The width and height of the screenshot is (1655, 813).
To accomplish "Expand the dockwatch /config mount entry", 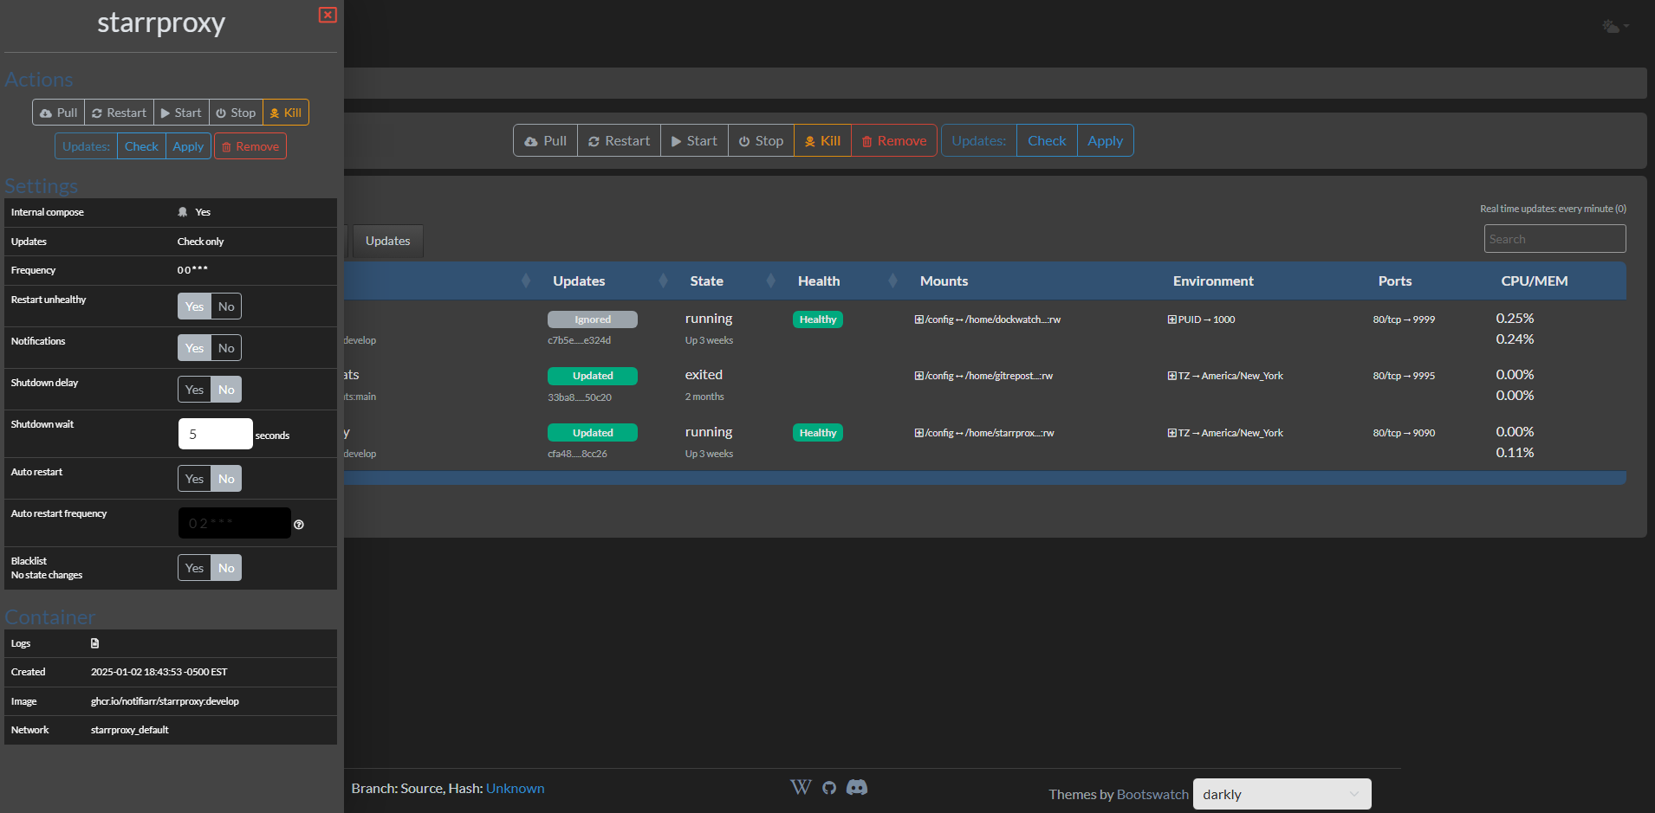I will coord(918,319).
